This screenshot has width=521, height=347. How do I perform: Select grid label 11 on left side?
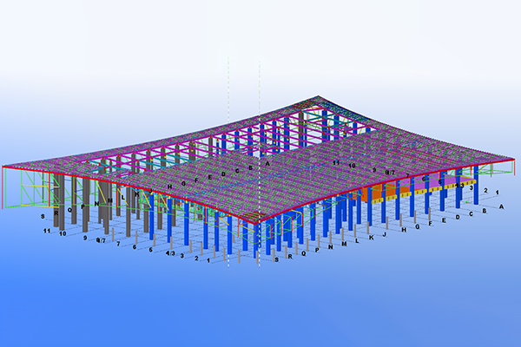pos(45,232)
